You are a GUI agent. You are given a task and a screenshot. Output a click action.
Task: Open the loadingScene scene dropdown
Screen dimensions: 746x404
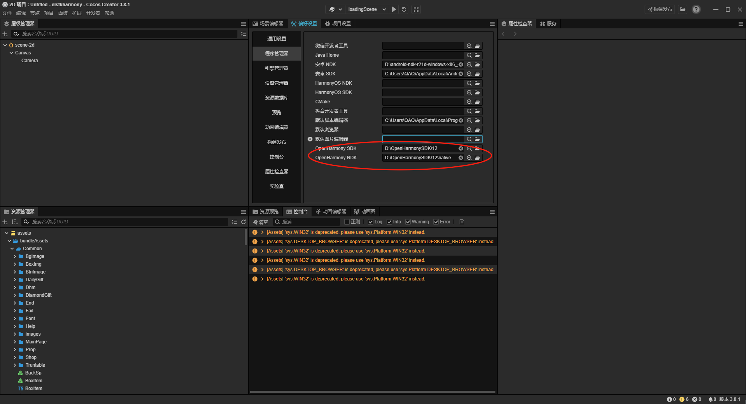367,9
